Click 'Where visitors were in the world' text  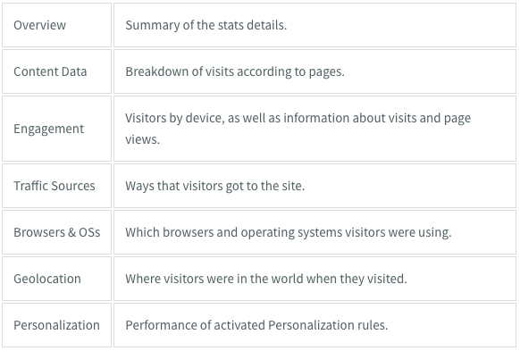click(266, 279)
